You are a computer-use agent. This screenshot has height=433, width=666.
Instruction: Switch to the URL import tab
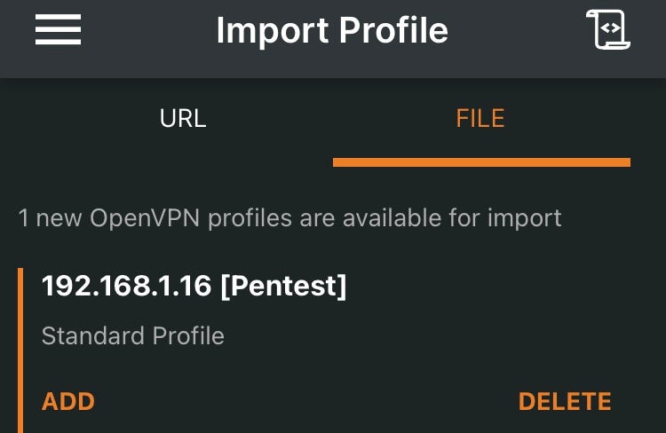tap(183, 118)
